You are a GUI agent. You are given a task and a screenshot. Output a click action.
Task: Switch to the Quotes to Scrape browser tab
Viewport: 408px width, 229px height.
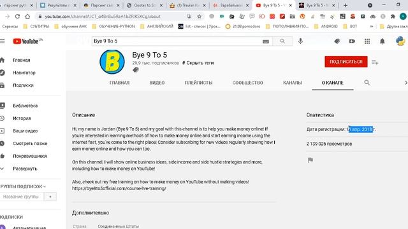pos(145,5)
